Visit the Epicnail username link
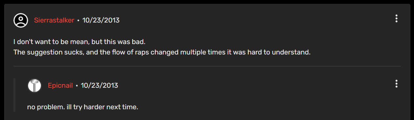This screenshot has height=120, width=414. 60,85
